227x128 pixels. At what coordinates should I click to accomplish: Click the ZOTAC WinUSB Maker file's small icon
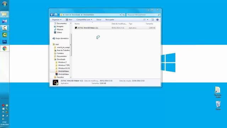tap(76, 28)
